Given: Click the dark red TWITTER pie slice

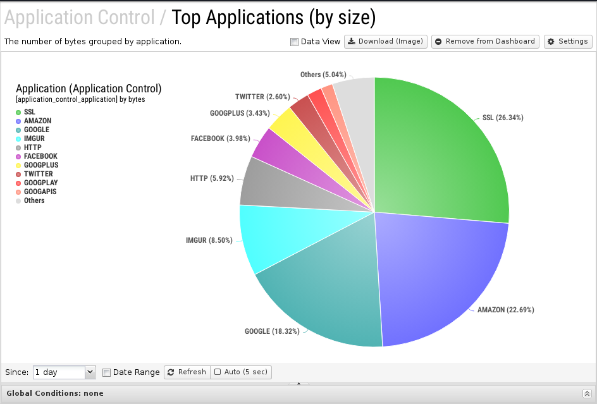Looking at the screenshot, I should coord(312,116).
